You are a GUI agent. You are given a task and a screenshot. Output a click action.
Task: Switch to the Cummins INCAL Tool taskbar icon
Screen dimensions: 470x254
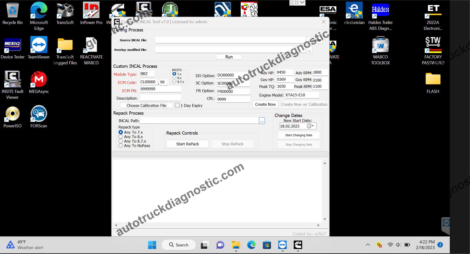click(298, 245)
